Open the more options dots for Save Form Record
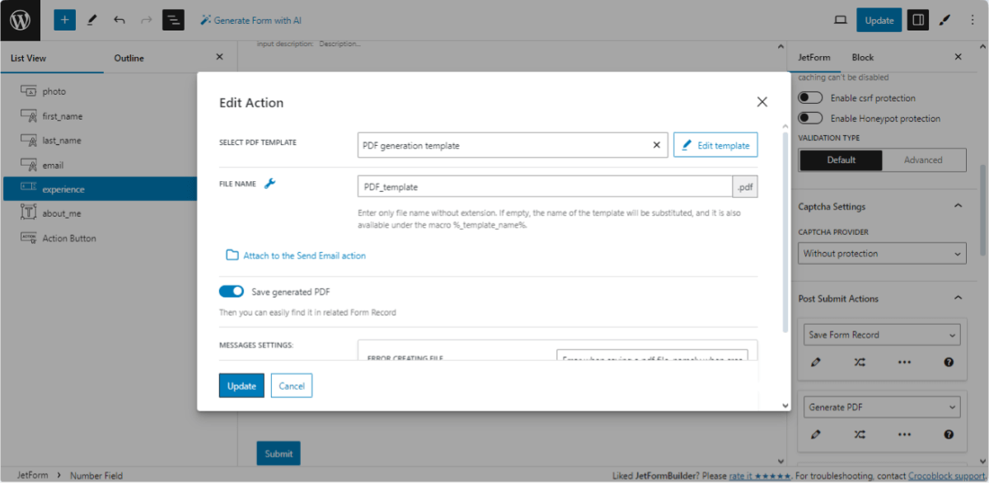The width and height of the screenshot is (989, 483). tap(904, 363)
